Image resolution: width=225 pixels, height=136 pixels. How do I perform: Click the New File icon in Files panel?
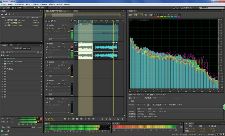10,14
